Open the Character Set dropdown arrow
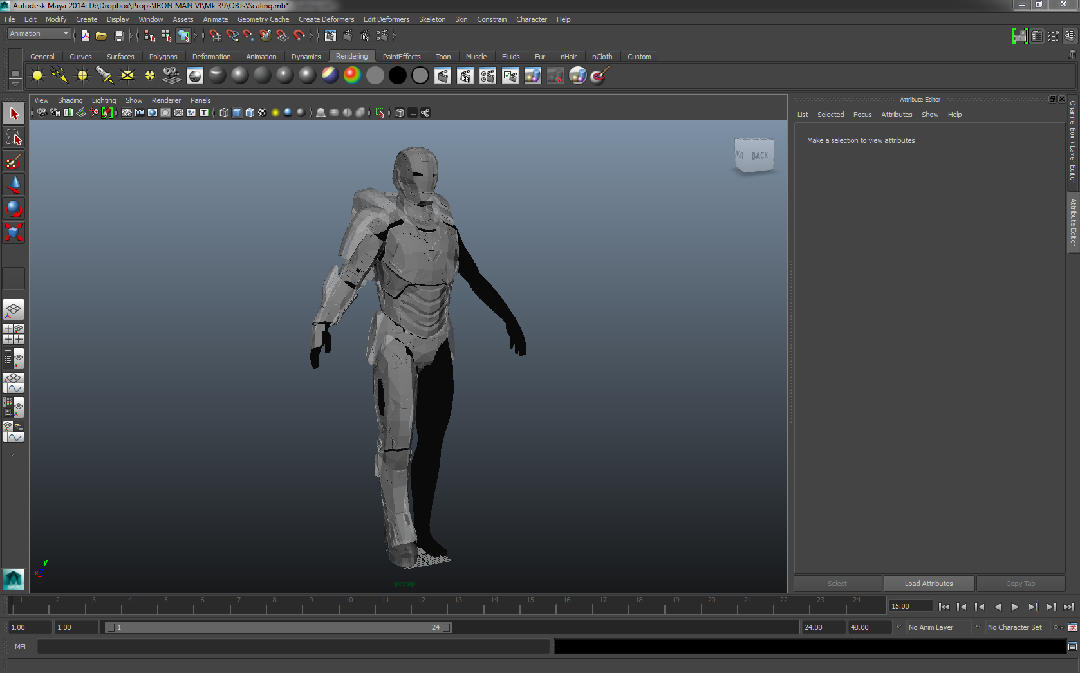 pos(978,627)
